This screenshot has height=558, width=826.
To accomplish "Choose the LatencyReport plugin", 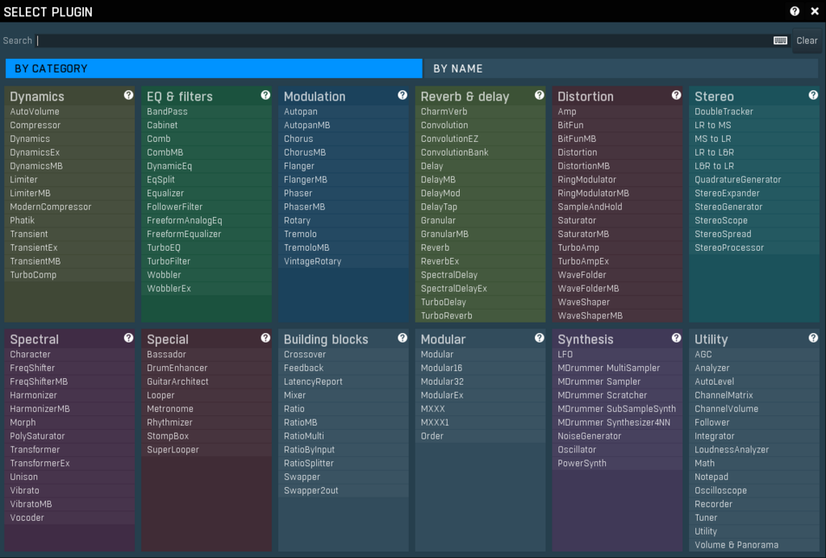I will [x=344, y=381].
